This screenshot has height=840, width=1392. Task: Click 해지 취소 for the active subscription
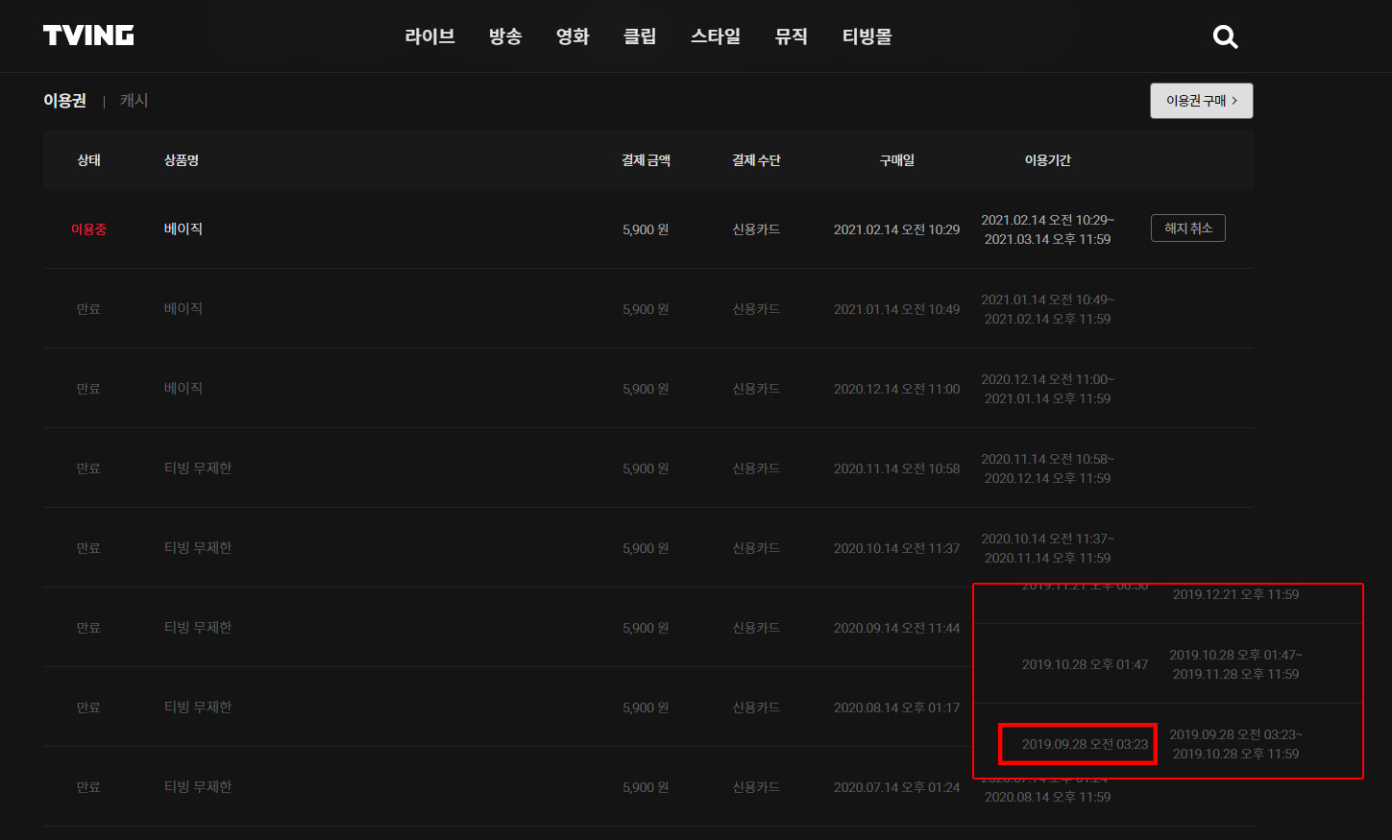(x=1188, y=228)
